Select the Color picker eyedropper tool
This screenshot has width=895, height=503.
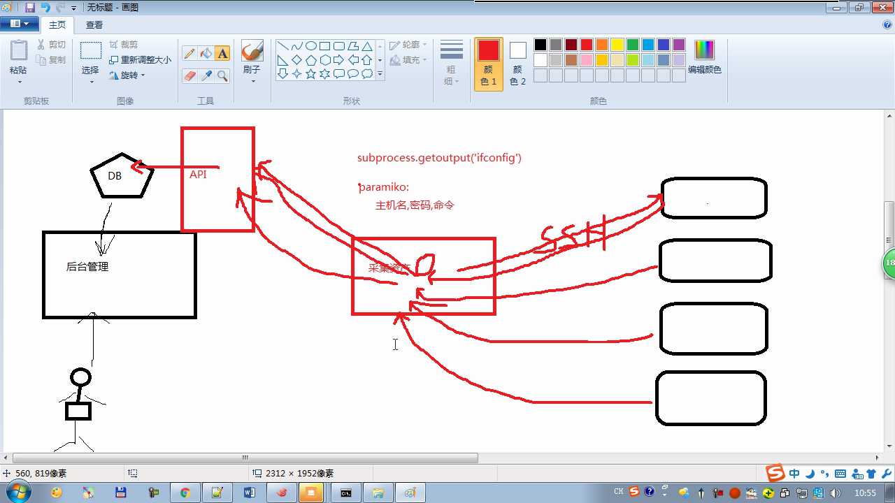206,75
